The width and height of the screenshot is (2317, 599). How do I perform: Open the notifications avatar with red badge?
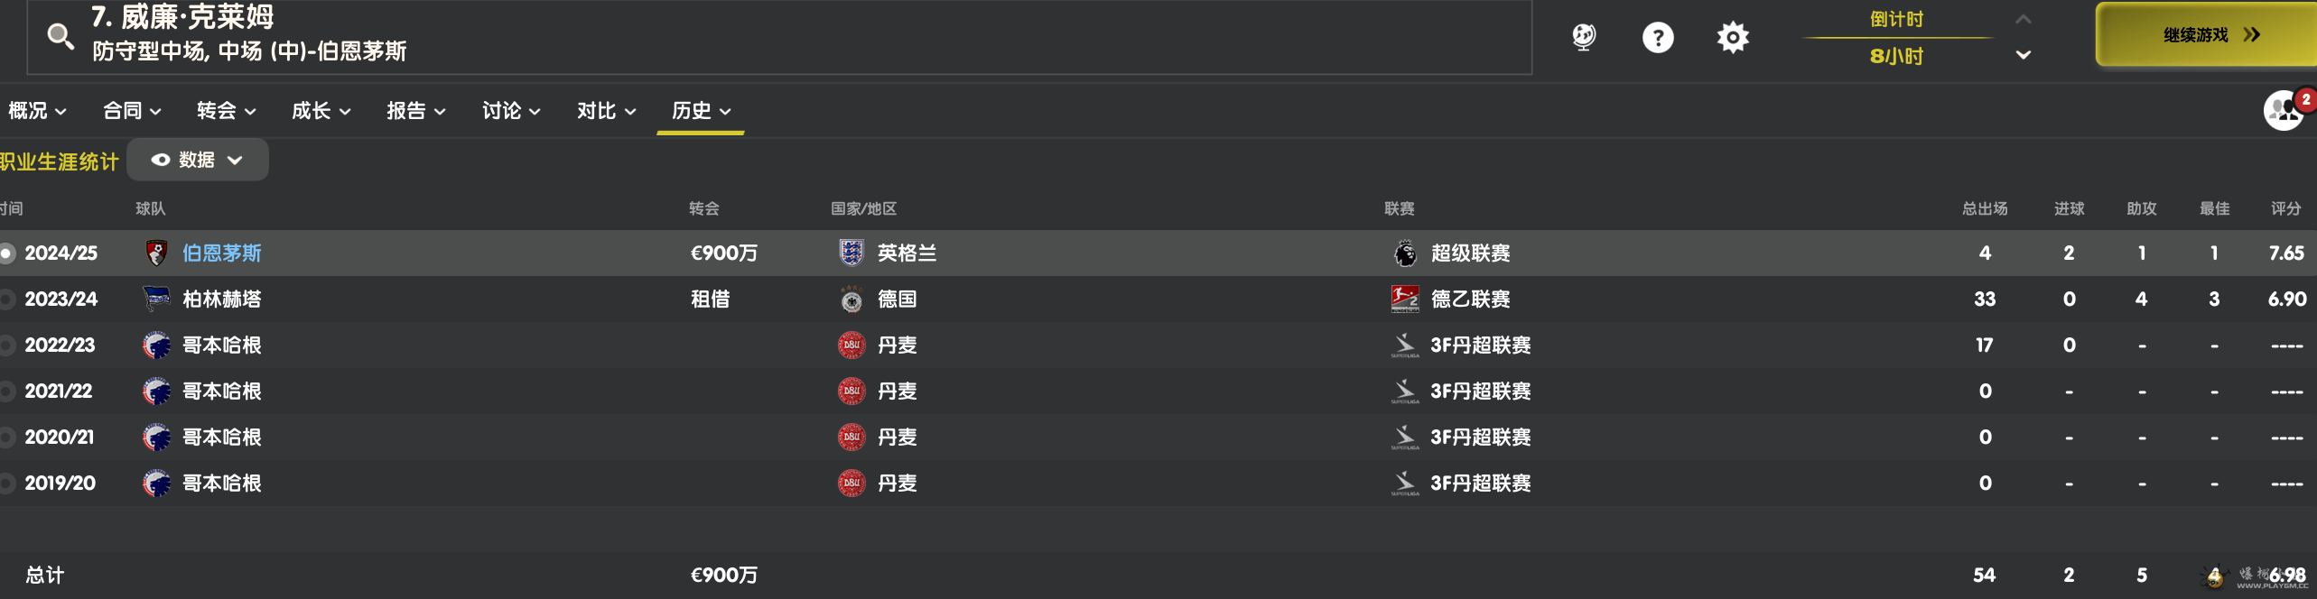(x=2285, y=110)
